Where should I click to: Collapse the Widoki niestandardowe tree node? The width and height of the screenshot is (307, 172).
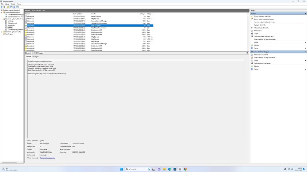pyautogui.click(x=2, y=13)
